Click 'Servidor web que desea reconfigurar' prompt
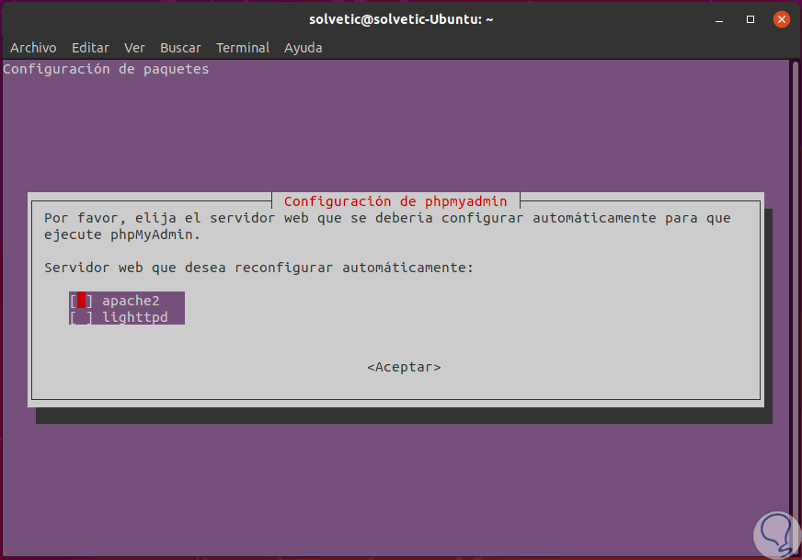This screenshot has height=560, width=802. (258, 268)
